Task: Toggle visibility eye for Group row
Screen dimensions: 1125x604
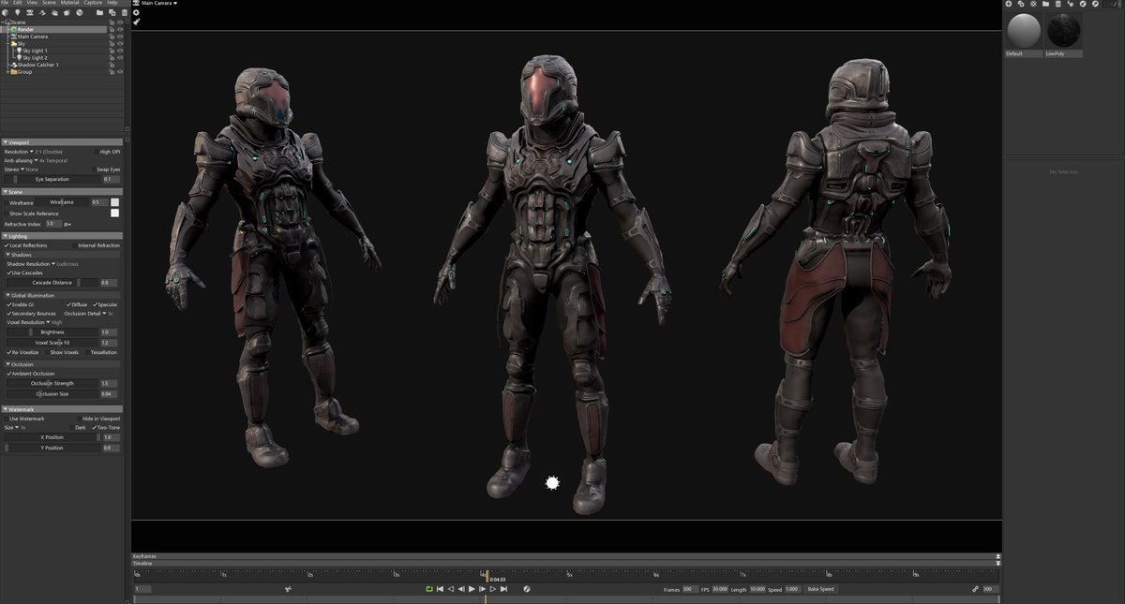Action: [x=120, y=71]
